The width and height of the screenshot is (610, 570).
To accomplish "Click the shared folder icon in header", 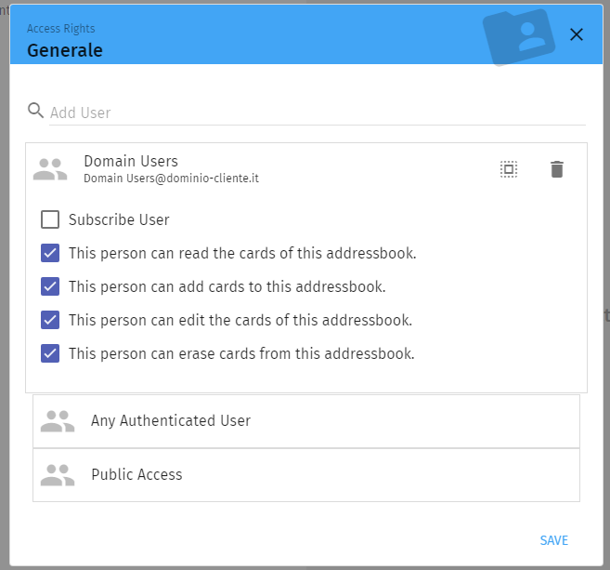I will tap(518, 37).
